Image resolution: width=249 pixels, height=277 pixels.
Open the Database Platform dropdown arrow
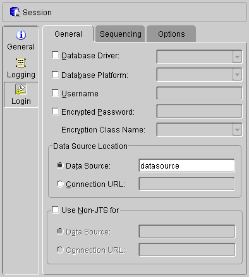237,74
